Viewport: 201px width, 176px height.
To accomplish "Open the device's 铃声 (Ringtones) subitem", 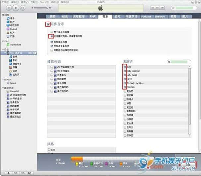I will (13, 71).
